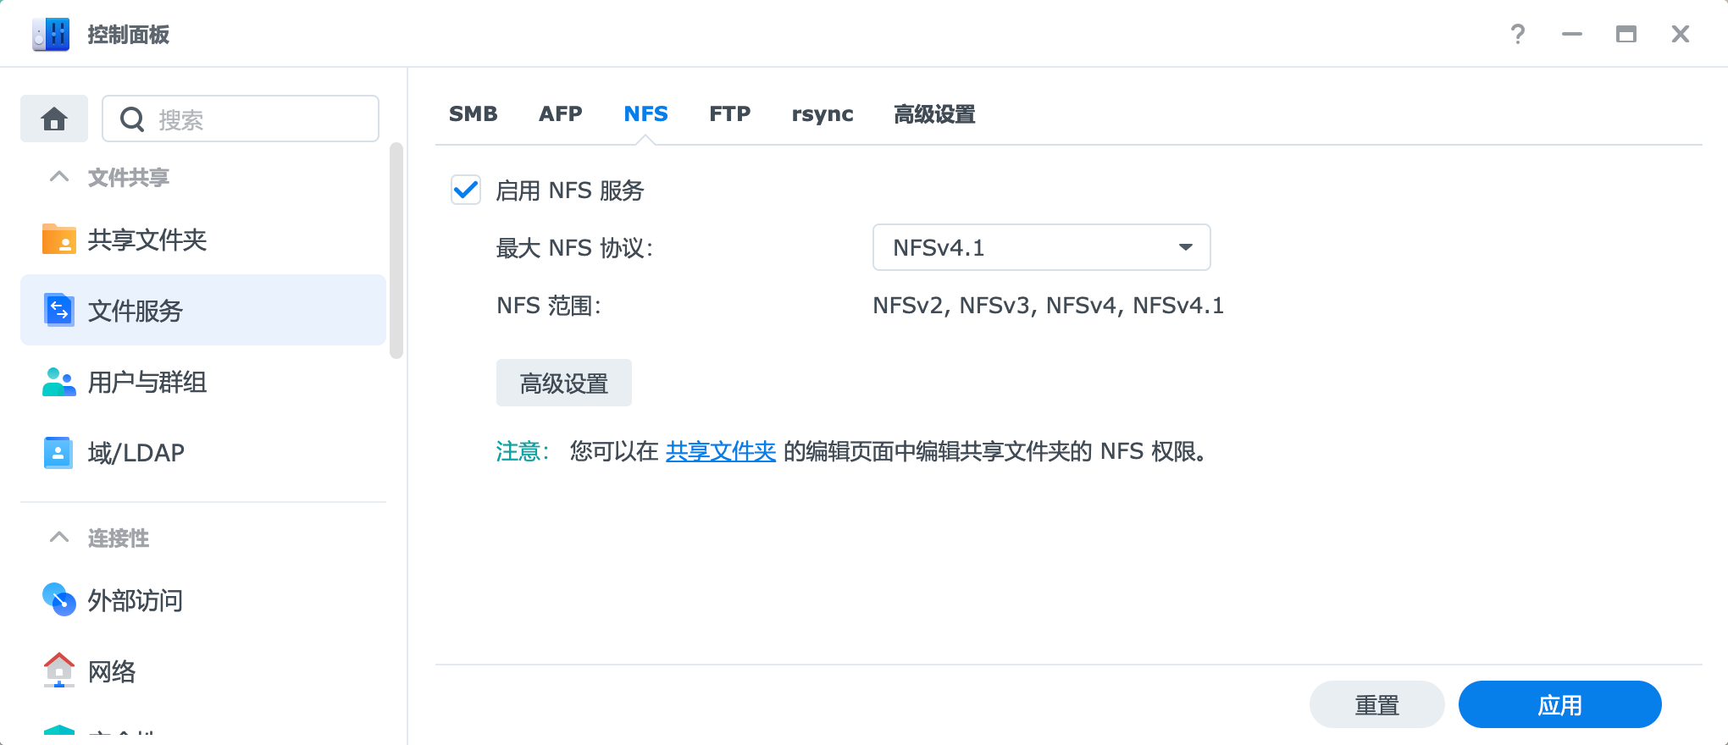
Task: Switch to the SMB tab
Action: (x=473, y=114)
